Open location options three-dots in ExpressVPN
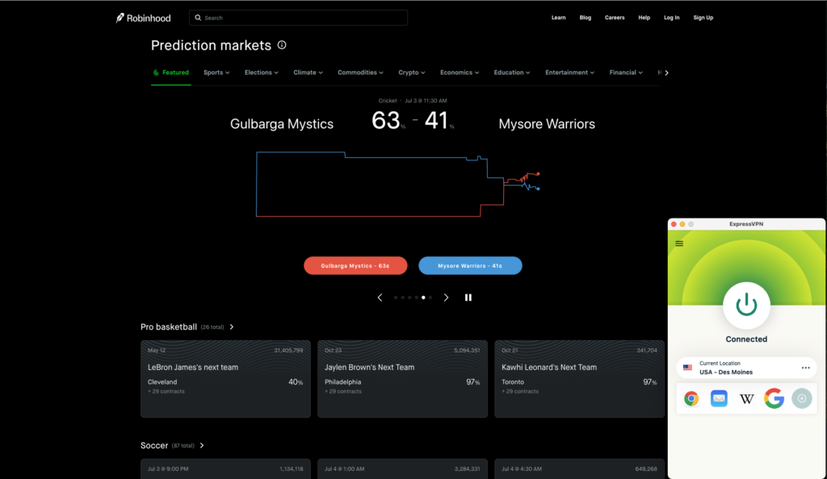Viewport: 827px width, 479px height. pos(805,368)
